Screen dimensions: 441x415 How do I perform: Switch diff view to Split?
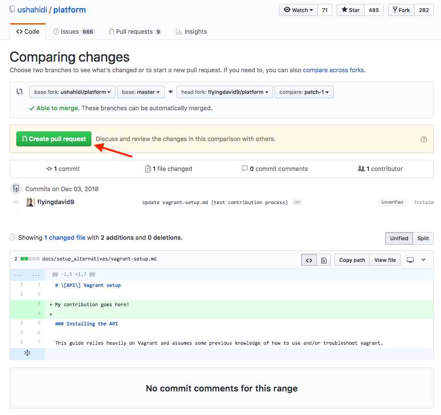pyautogui.click(x=423, y=238)
